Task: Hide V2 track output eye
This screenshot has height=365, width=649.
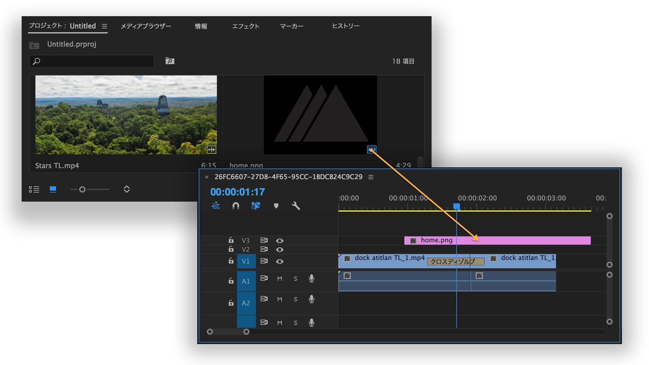Action: (x=280, y=250)
